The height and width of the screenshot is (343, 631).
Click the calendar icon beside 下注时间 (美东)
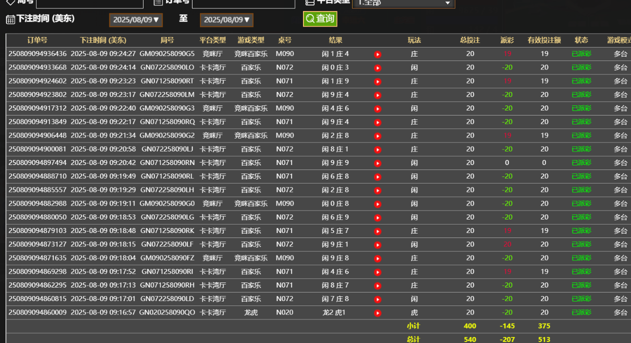(x=11, y=20)
